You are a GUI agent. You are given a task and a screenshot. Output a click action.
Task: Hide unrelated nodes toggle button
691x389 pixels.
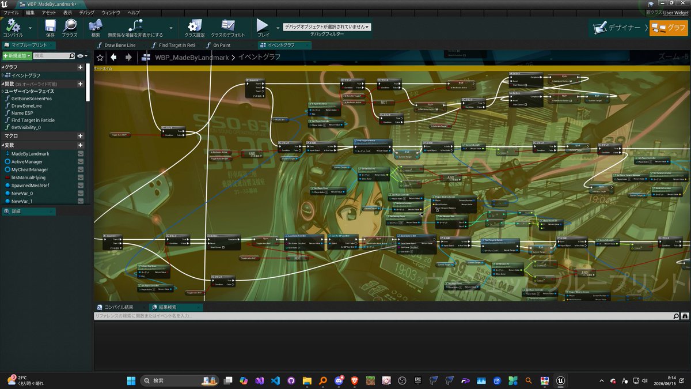pos(136,27)
